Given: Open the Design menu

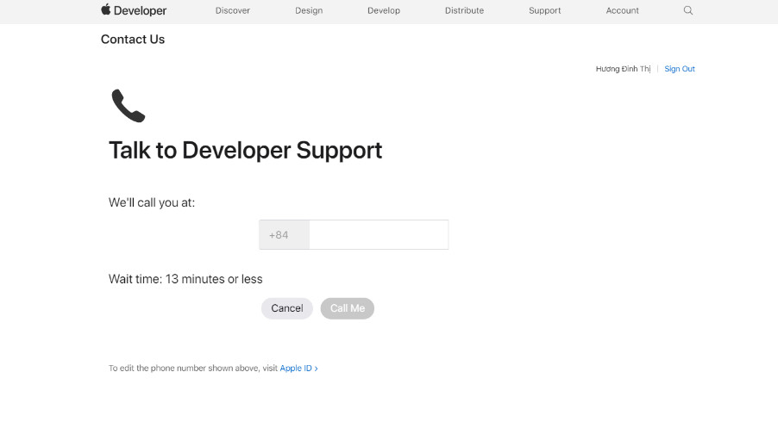Looking at the screenshot, I should tap(309, 10).
